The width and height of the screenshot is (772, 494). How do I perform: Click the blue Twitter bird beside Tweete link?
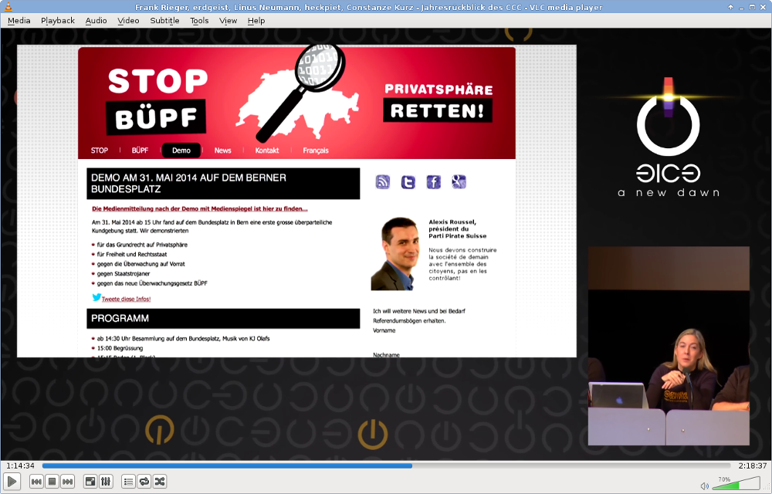coord(96,297)
